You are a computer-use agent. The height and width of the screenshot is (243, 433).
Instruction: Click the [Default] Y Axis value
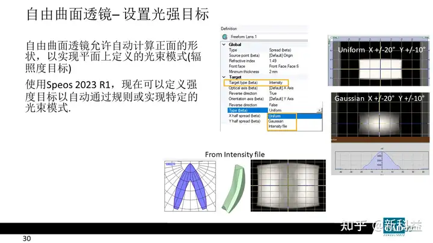(281, 98)
